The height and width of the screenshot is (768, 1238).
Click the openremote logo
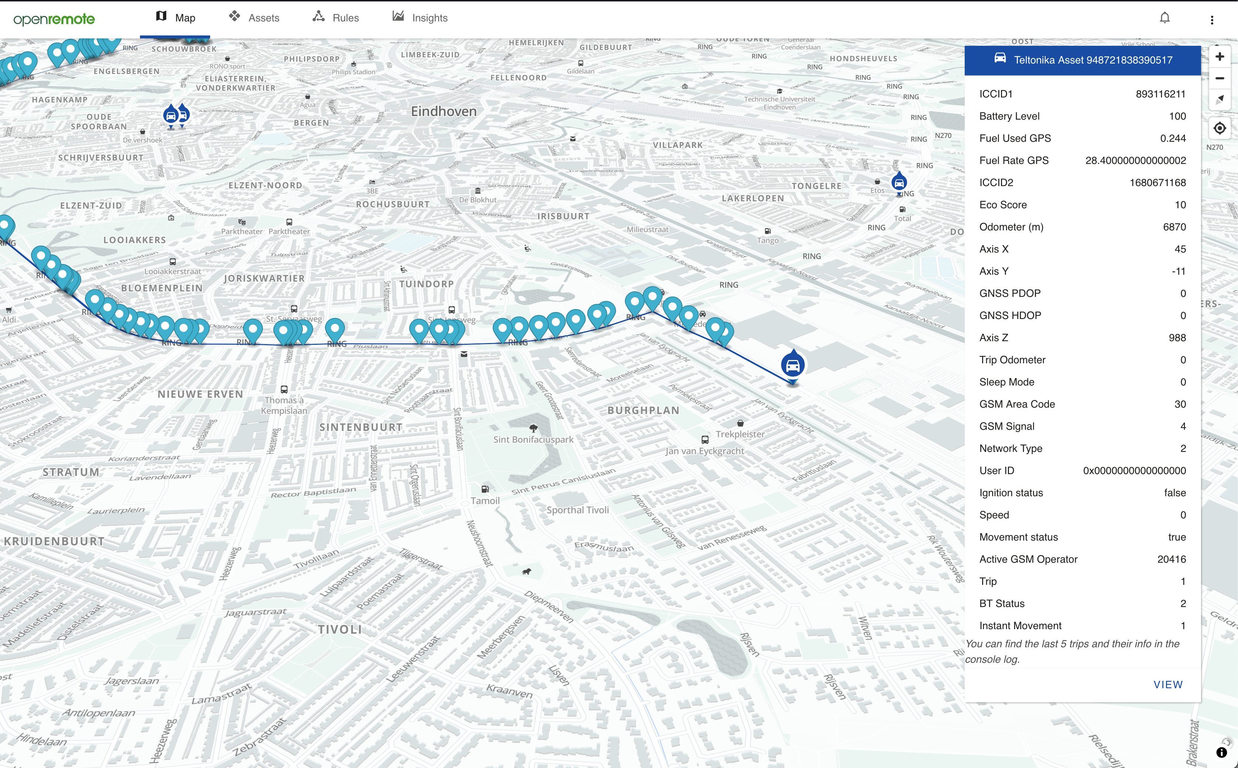(54, 19)
